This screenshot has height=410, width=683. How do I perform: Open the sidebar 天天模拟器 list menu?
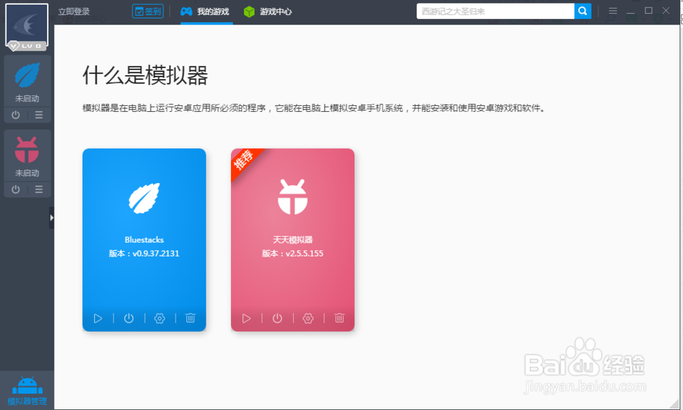[39, 190]
